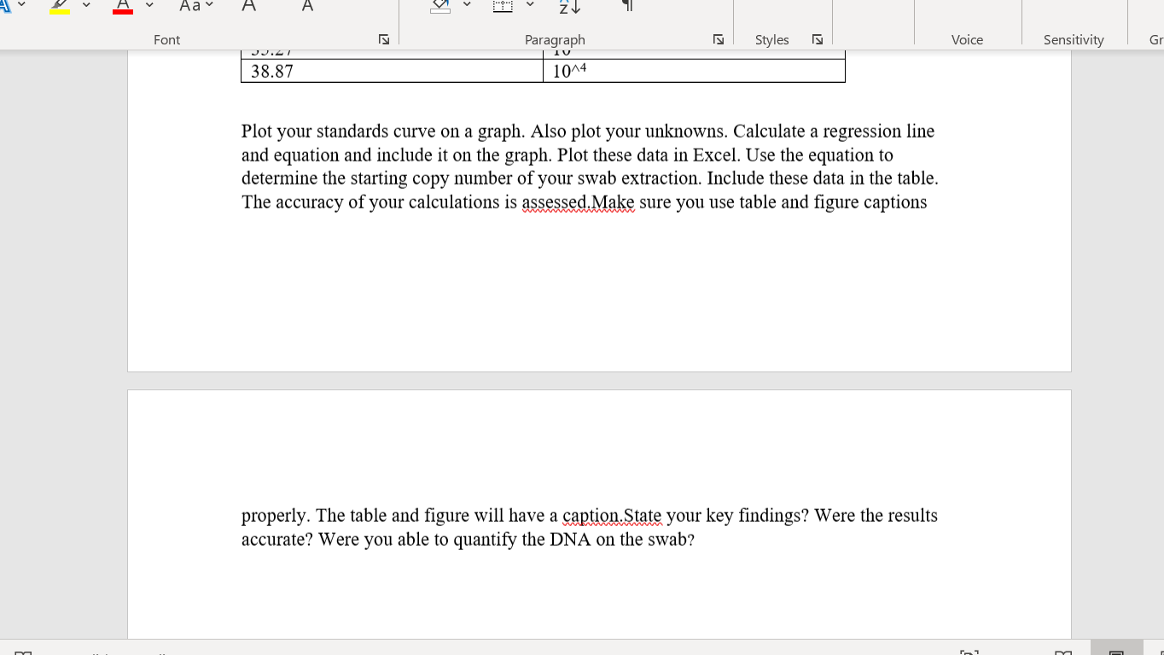Click the table cell containing 38.87
1164x655 pixels.
(x=392, y=71)
